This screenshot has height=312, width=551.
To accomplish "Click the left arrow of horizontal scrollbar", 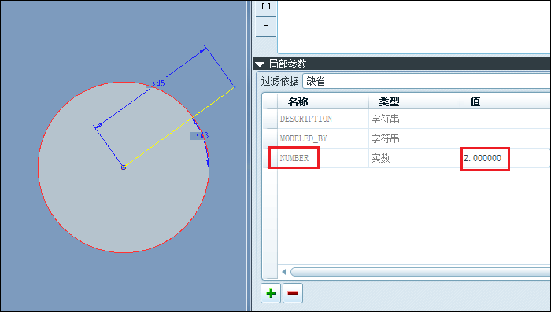I will (x=284, y=272).
